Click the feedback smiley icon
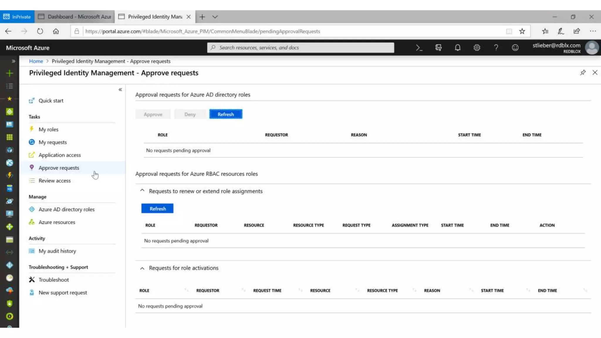The image size is (601, 338). 515,48
